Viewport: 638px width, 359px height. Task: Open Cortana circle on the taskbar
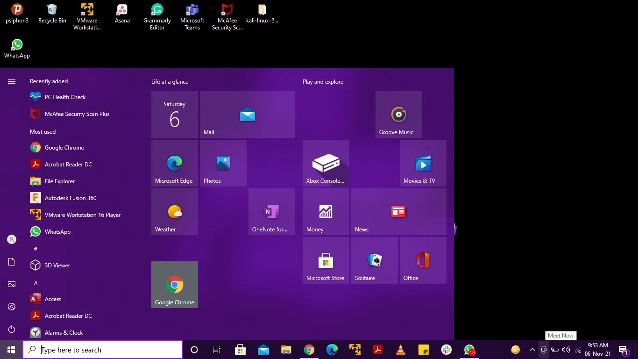tap(194, 350)
